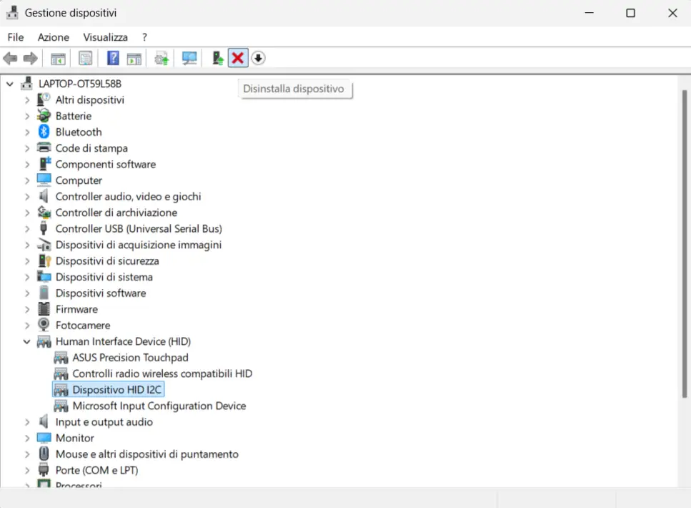Open the File menu

(15, 37)
